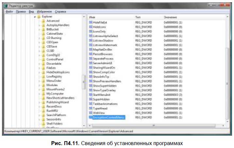Collapse the Explorer tree node

tap(35, 17)
